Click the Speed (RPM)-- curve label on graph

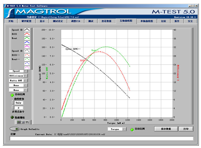[x=73, y=49]
